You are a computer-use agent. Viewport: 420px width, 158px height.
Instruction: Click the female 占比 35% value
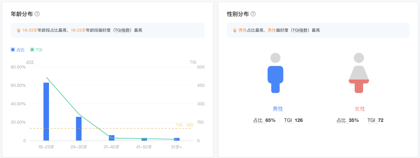[353, 120]
